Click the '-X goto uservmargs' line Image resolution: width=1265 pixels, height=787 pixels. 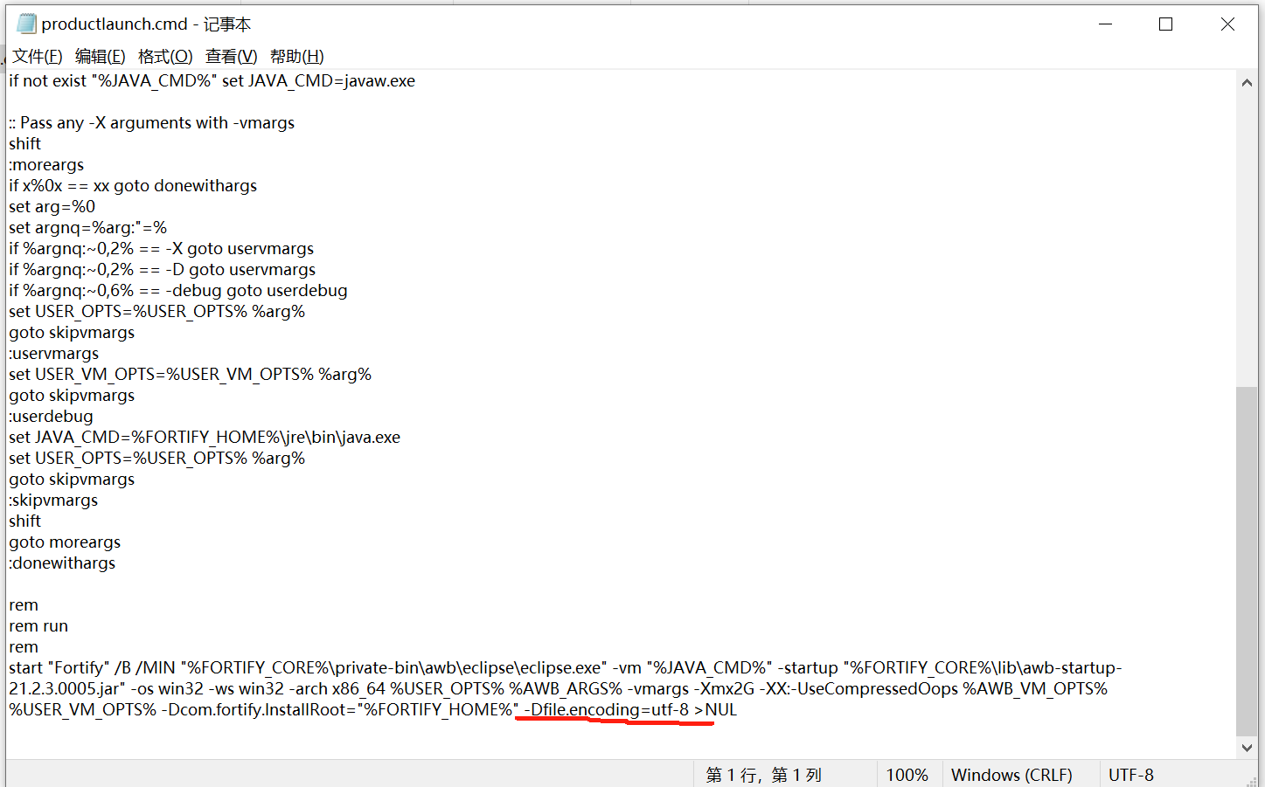[x=162, y=249]
